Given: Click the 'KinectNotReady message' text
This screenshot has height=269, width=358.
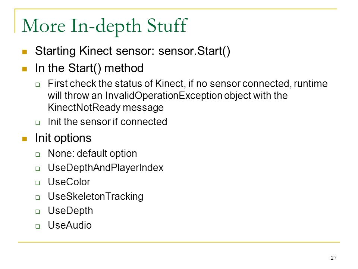Looking at the screenshot, I should 106,108.
